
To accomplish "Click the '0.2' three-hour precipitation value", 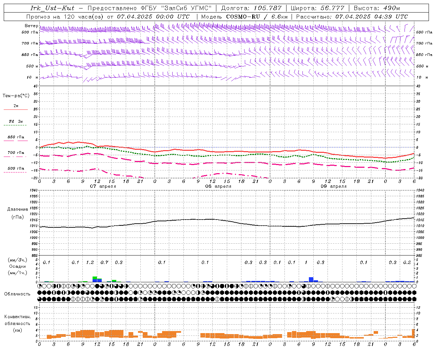I will click(x=407, y=262).
